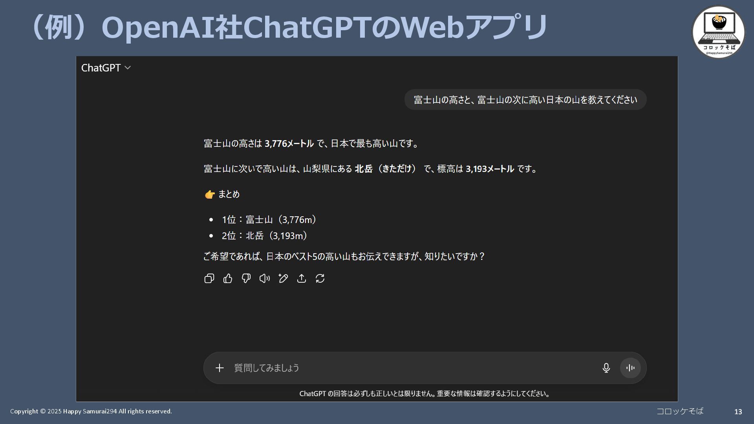The image size is (754, 424).
Task: Copy the ChatGPT response
Action: pyautogui.click(x=209, y=278)
